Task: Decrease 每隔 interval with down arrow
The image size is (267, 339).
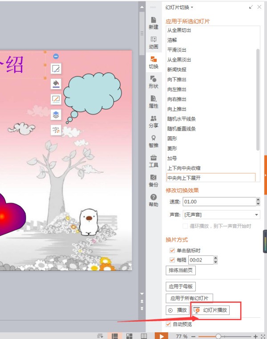Action: point(215,262)
